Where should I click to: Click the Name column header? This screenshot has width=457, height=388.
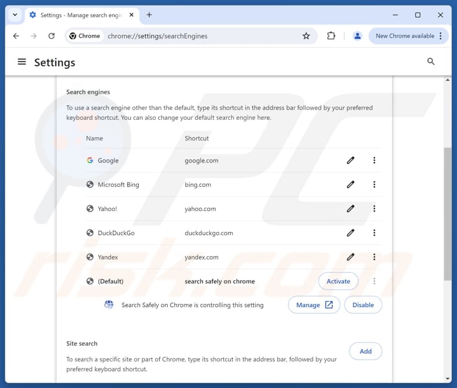click(94, 138)
